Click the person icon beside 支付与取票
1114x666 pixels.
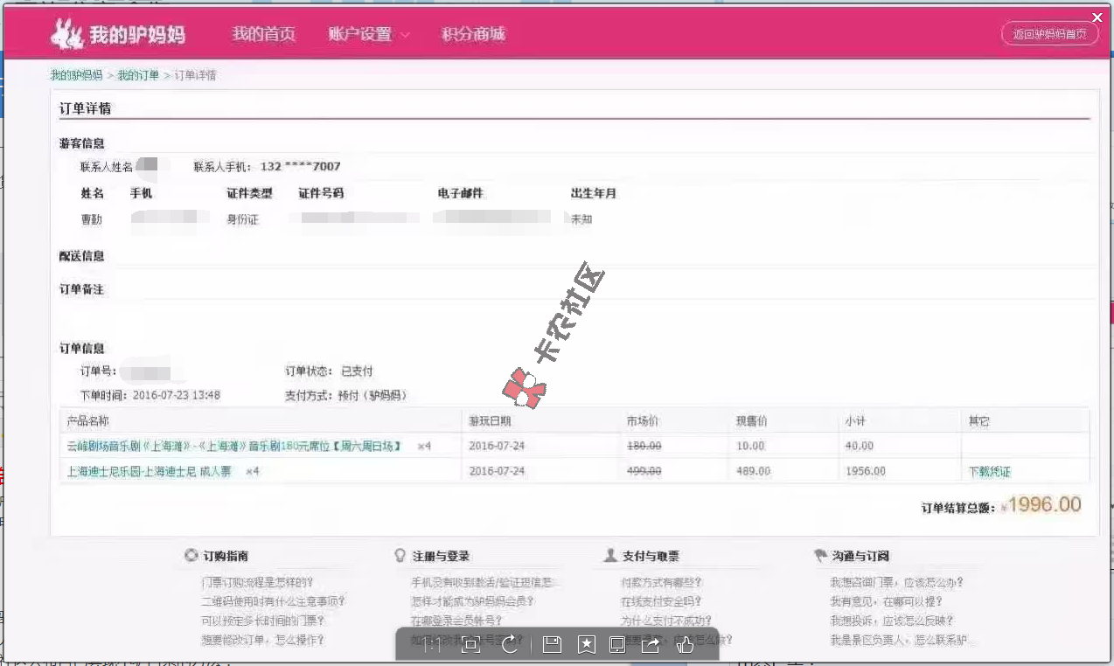(610, 556)
